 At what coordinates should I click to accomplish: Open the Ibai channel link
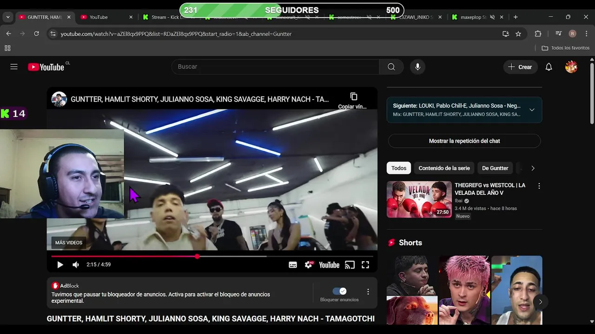pos(458,201)
